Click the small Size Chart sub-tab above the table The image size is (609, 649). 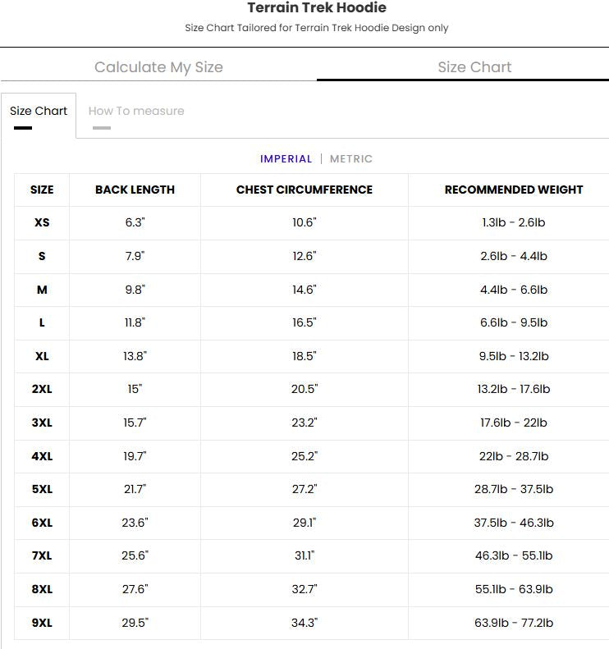point(39,111)
